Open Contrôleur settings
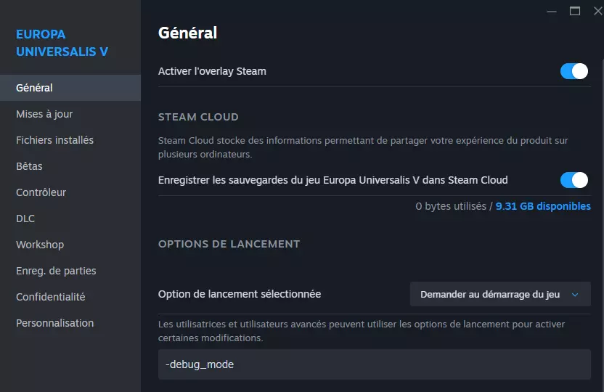Screen dimensions: 604x392 (41, 192)
